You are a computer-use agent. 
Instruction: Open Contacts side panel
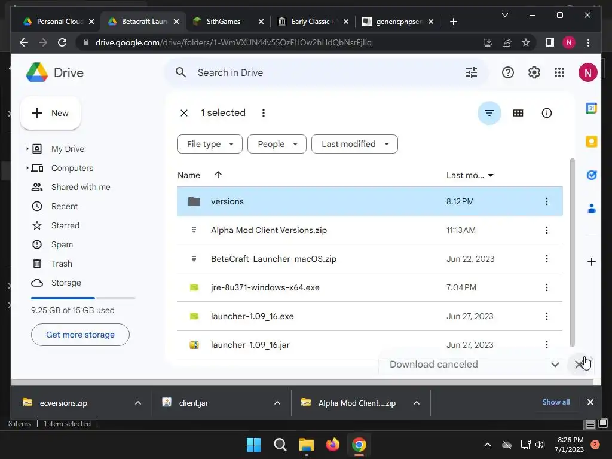tap(591, 209)
